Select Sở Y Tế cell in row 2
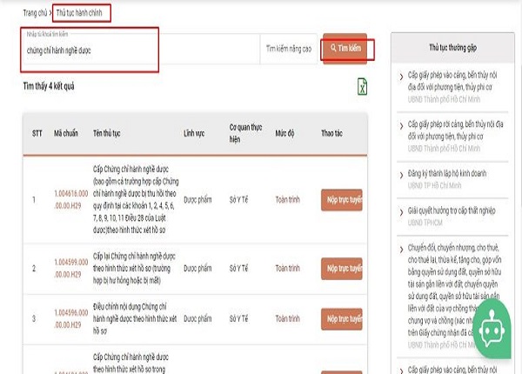This screenshot has height=374, width=522. click(238, 268)
